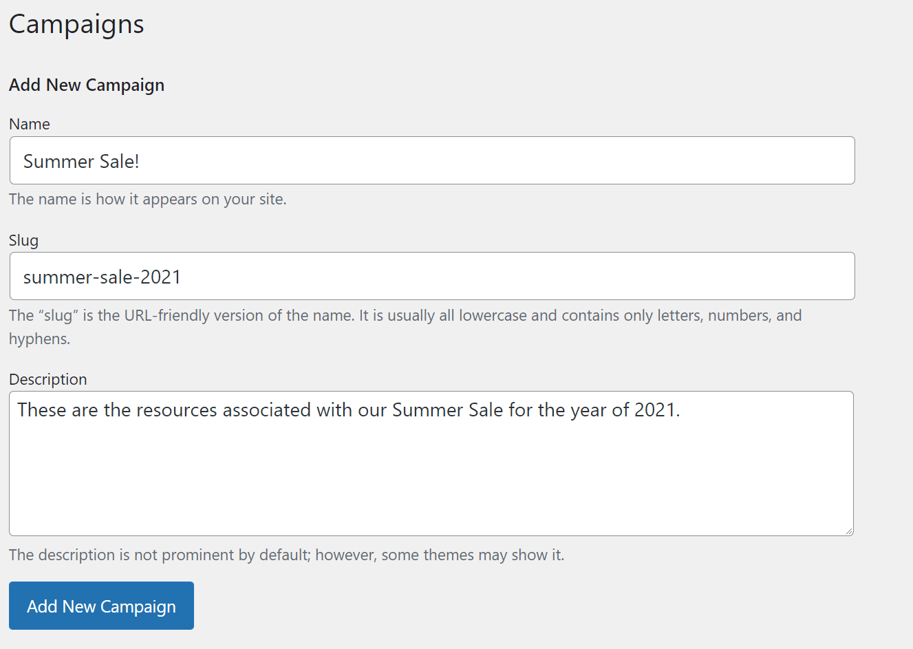Click the Add New Campaign section heading
The width and height of the screenshot is (913, 649).
[x=87, y=85]
